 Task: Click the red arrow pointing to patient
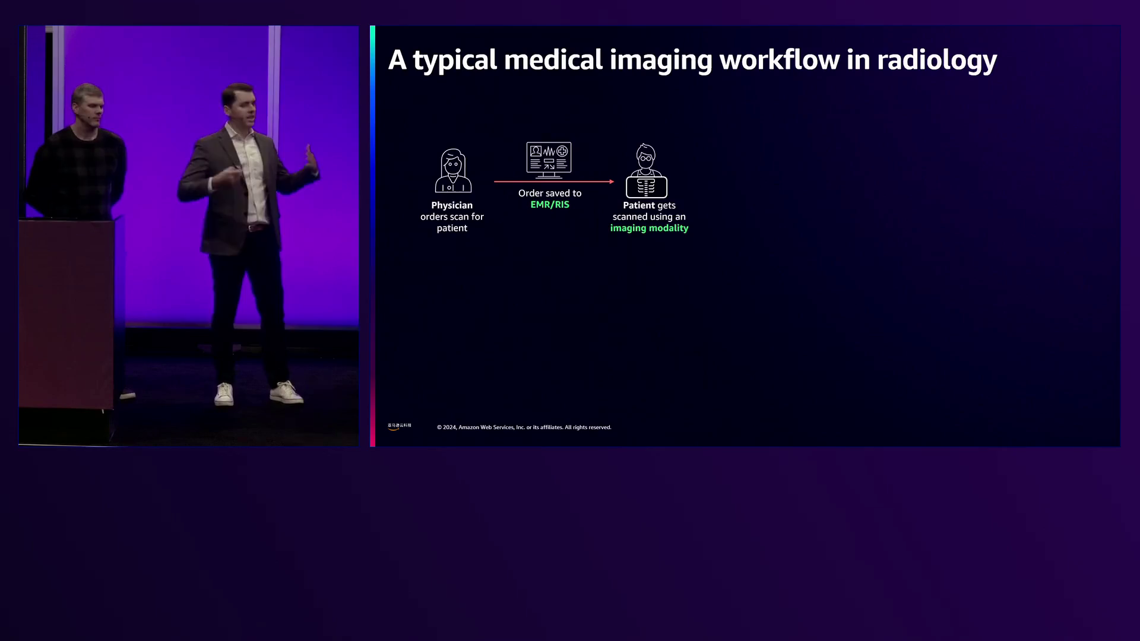point(553,182)
